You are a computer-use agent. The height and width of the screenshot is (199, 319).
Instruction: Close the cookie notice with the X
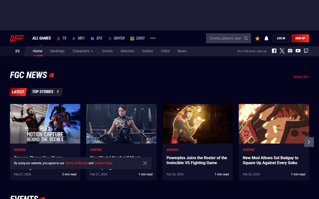coord(145,163)
